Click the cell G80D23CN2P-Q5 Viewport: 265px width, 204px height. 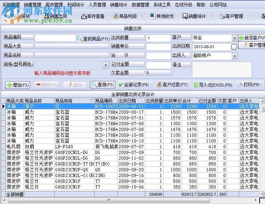pyautogui.click(x=74, y=170)
